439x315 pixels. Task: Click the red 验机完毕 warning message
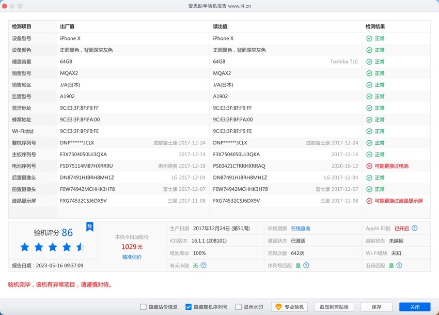(60, 284)
